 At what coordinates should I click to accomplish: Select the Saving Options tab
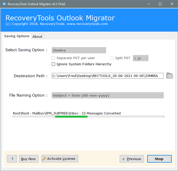click(x=17, y=36)
